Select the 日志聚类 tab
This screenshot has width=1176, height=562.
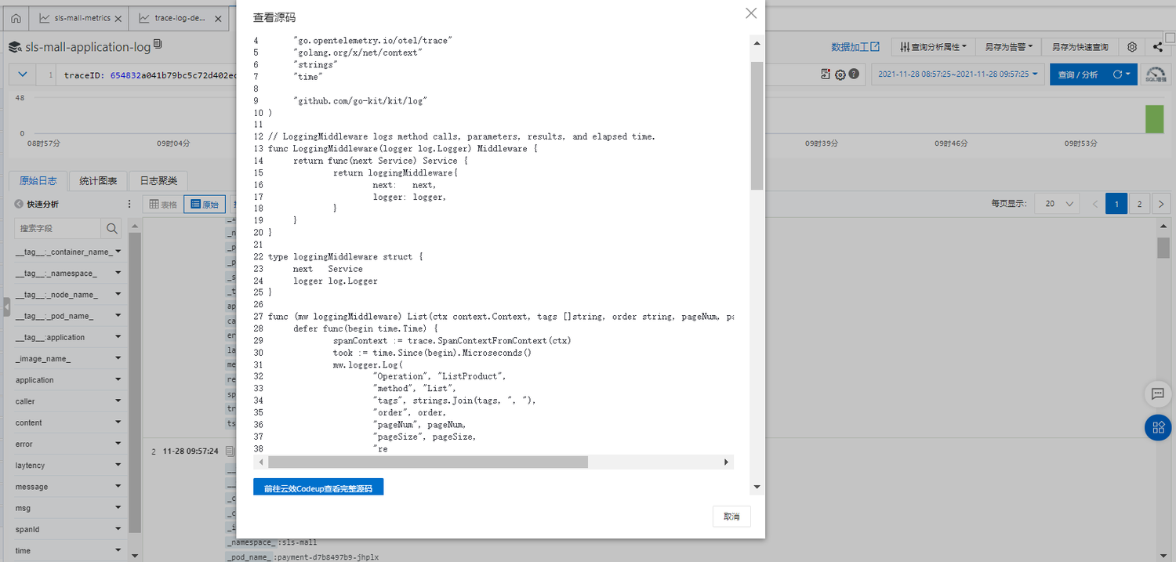pyautogui.click(x=158, y=181)
